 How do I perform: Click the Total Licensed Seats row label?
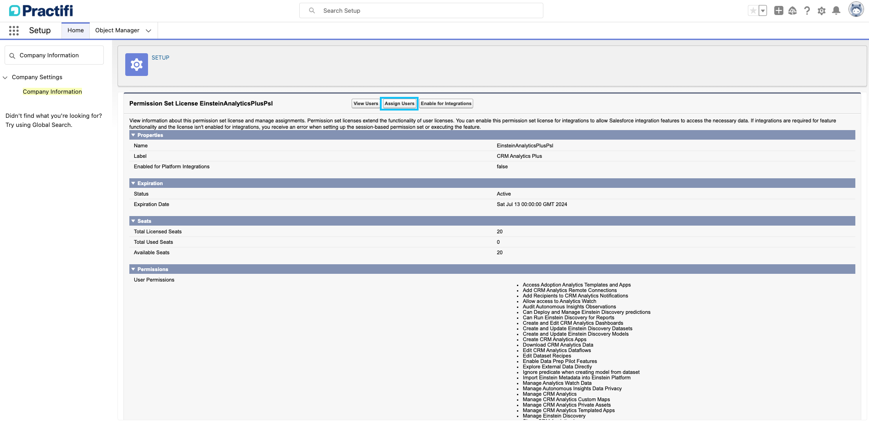[158, 232]
